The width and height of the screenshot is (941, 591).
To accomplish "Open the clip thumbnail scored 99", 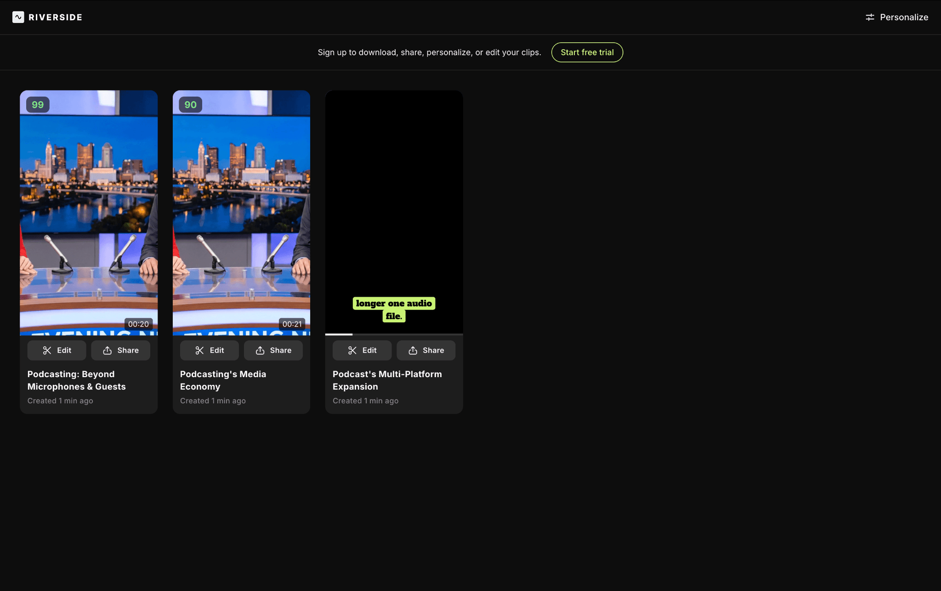I will tap(89, 212).
